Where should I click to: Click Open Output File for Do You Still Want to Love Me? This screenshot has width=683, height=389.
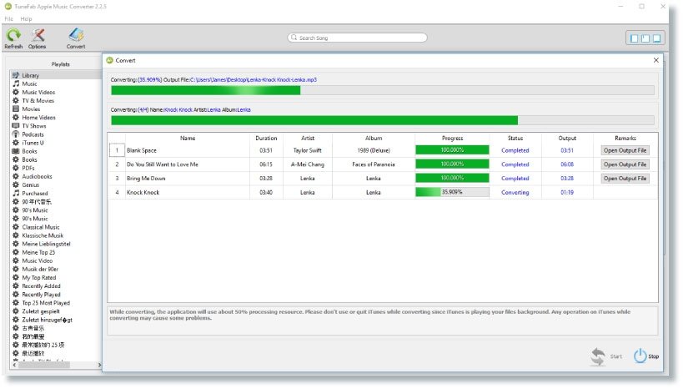tap(625, 164)
